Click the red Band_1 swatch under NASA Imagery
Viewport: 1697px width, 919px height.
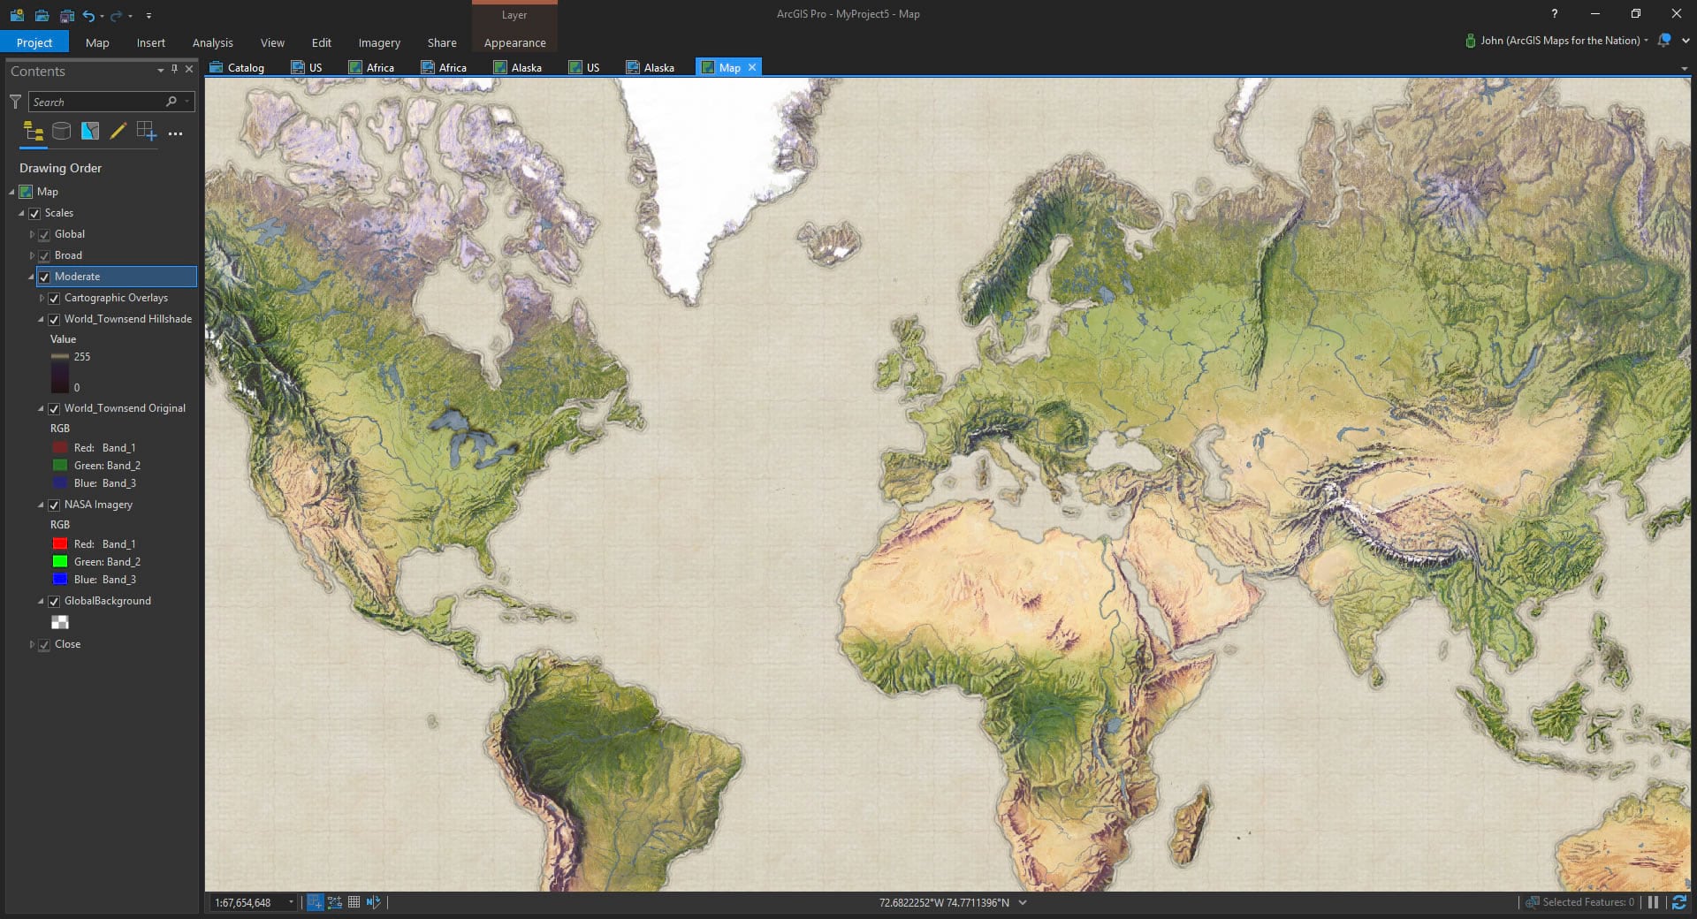[x=60, y=544]
